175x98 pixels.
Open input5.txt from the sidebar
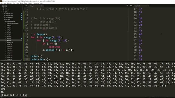(10, 52)
